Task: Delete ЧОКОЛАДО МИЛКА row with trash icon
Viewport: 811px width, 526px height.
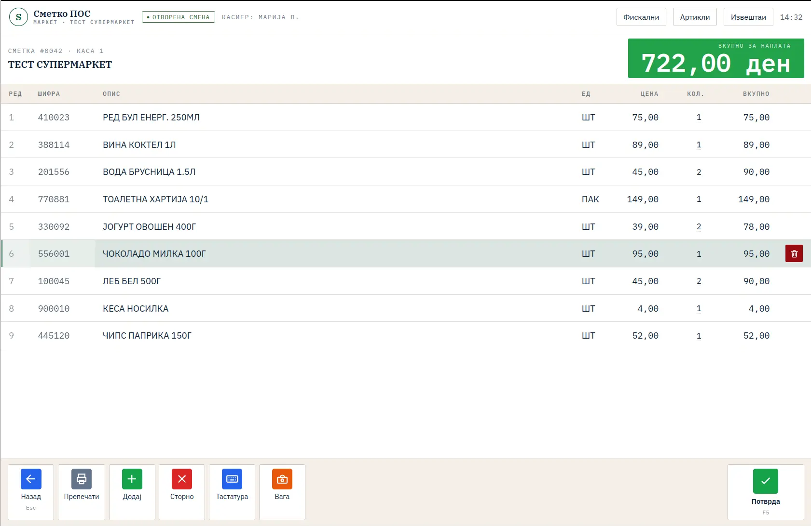Action: [x=794, y=253]
